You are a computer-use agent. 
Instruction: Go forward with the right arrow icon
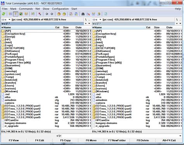tap(52, 14)
